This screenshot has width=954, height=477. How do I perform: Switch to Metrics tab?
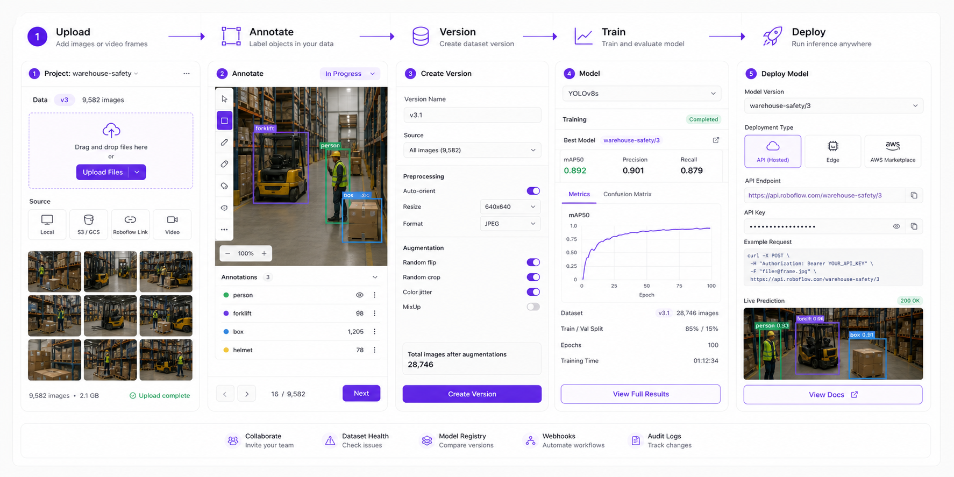579,194
